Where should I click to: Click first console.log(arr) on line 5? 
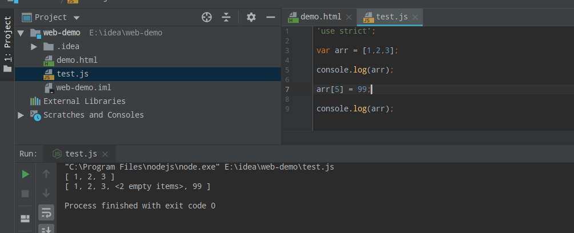(355, 70)
